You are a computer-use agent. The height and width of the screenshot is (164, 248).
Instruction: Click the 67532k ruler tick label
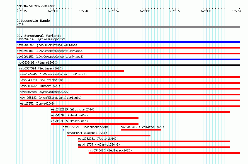pos(22,11)
